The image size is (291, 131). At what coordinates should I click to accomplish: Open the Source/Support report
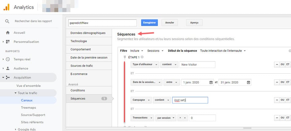[x=33, y=115]
